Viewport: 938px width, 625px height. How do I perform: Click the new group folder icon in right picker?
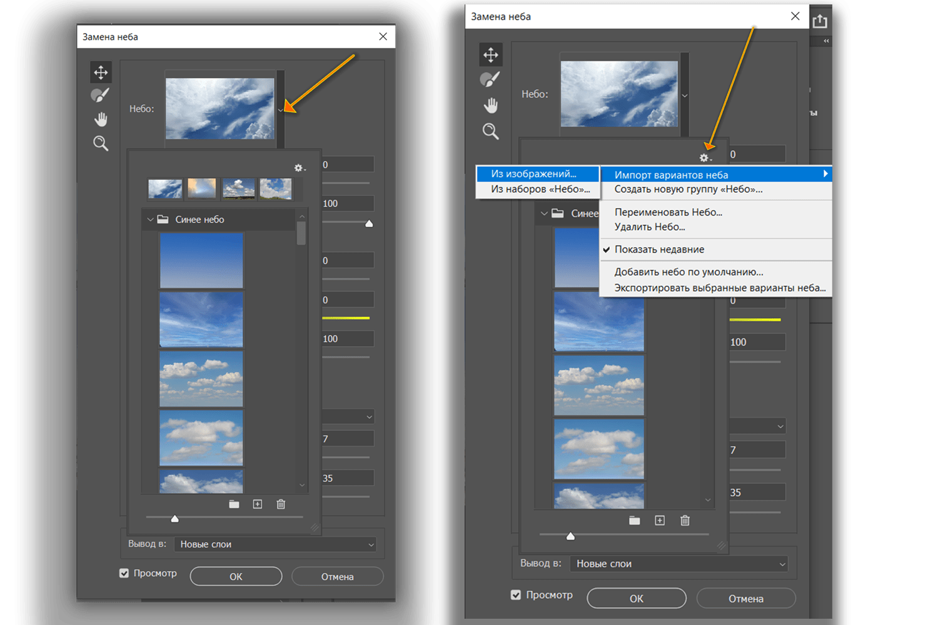point(634,521)
